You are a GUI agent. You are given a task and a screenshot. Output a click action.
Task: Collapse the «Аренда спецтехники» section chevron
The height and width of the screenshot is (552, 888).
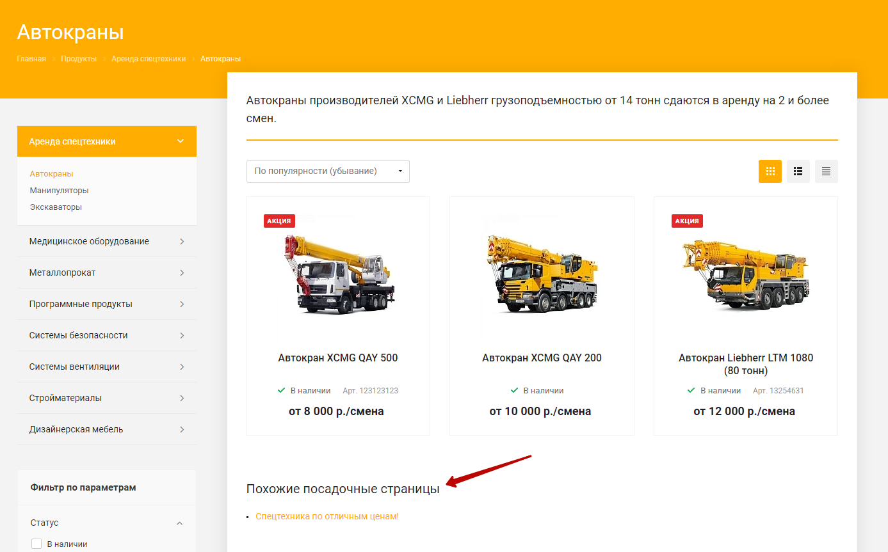(x=181, y=141)
